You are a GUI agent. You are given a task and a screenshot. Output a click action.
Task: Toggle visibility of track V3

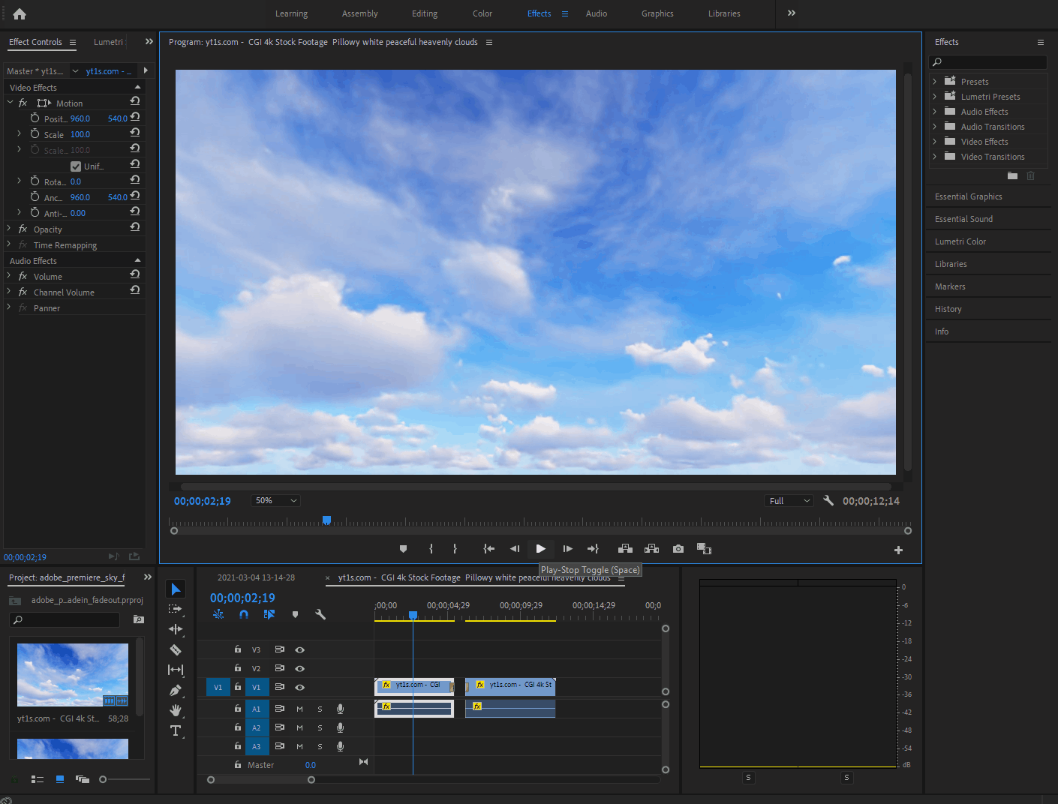tap(299, 650)
